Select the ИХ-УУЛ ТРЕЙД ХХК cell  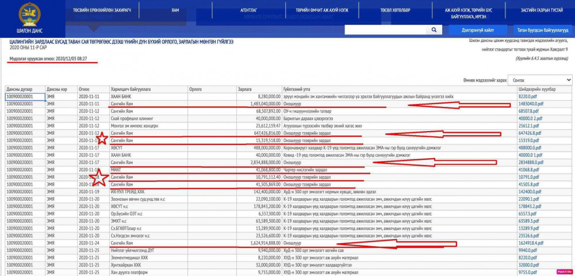[x=148, y=191]
